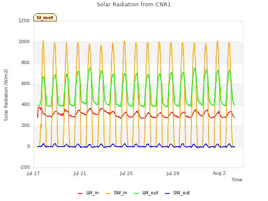Toggle the LW_in legend entry
The height and width of the screenshot is (201, 268).
88,193
